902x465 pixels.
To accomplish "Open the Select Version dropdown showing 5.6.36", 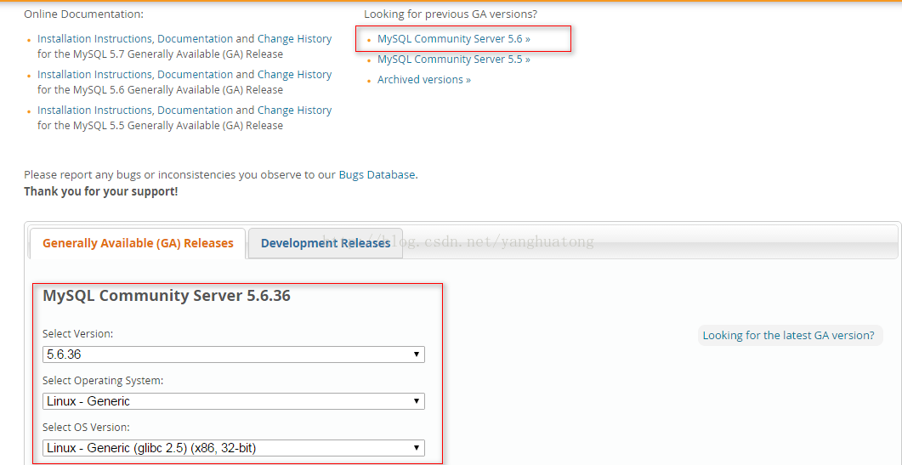I will (x=234, y=354).
